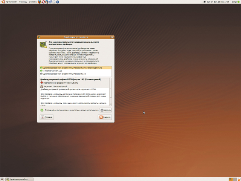Click scroll-up arrow of driver description
This screenshot has height=181, width=241.
[x=110, y=79]
